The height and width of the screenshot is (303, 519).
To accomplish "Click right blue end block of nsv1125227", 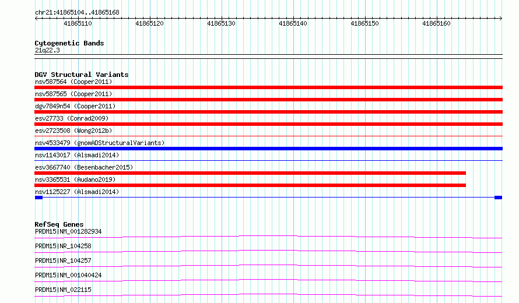I will point(499,198).
